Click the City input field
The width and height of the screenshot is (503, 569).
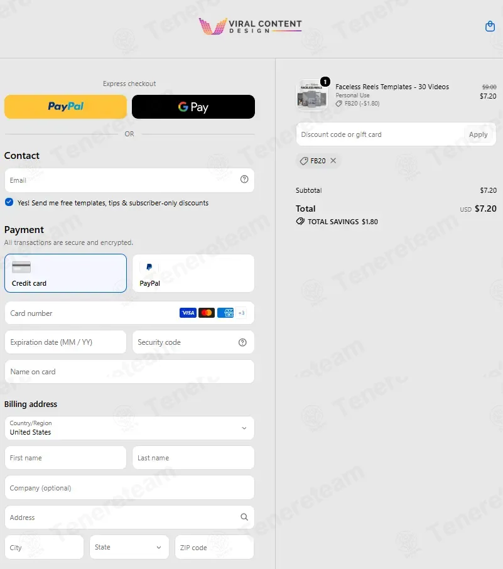point(45,547)
